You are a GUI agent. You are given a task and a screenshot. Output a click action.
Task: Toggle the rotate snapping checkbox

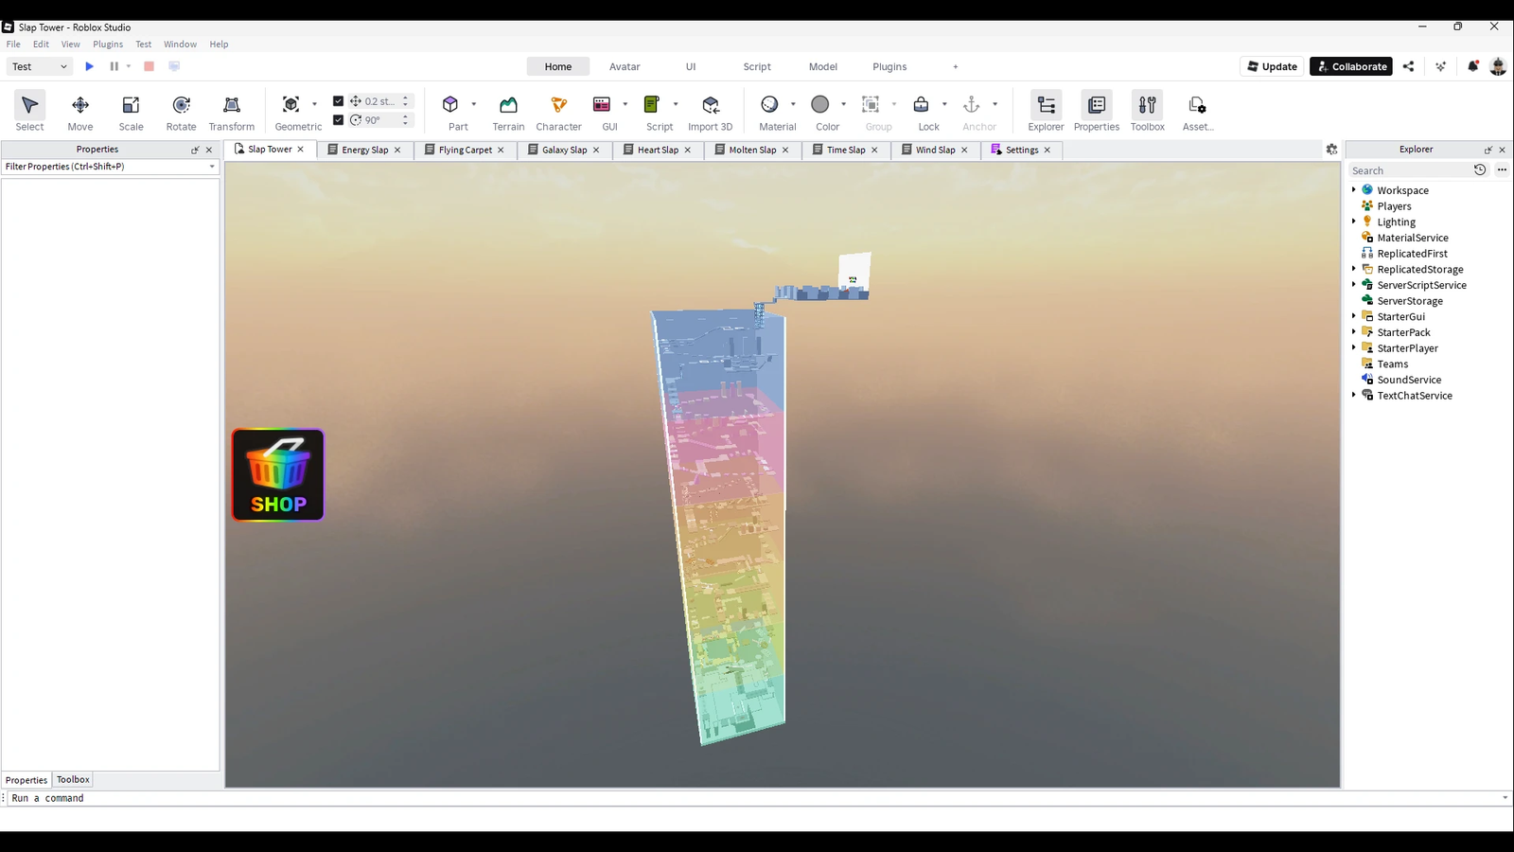(338, 120)
